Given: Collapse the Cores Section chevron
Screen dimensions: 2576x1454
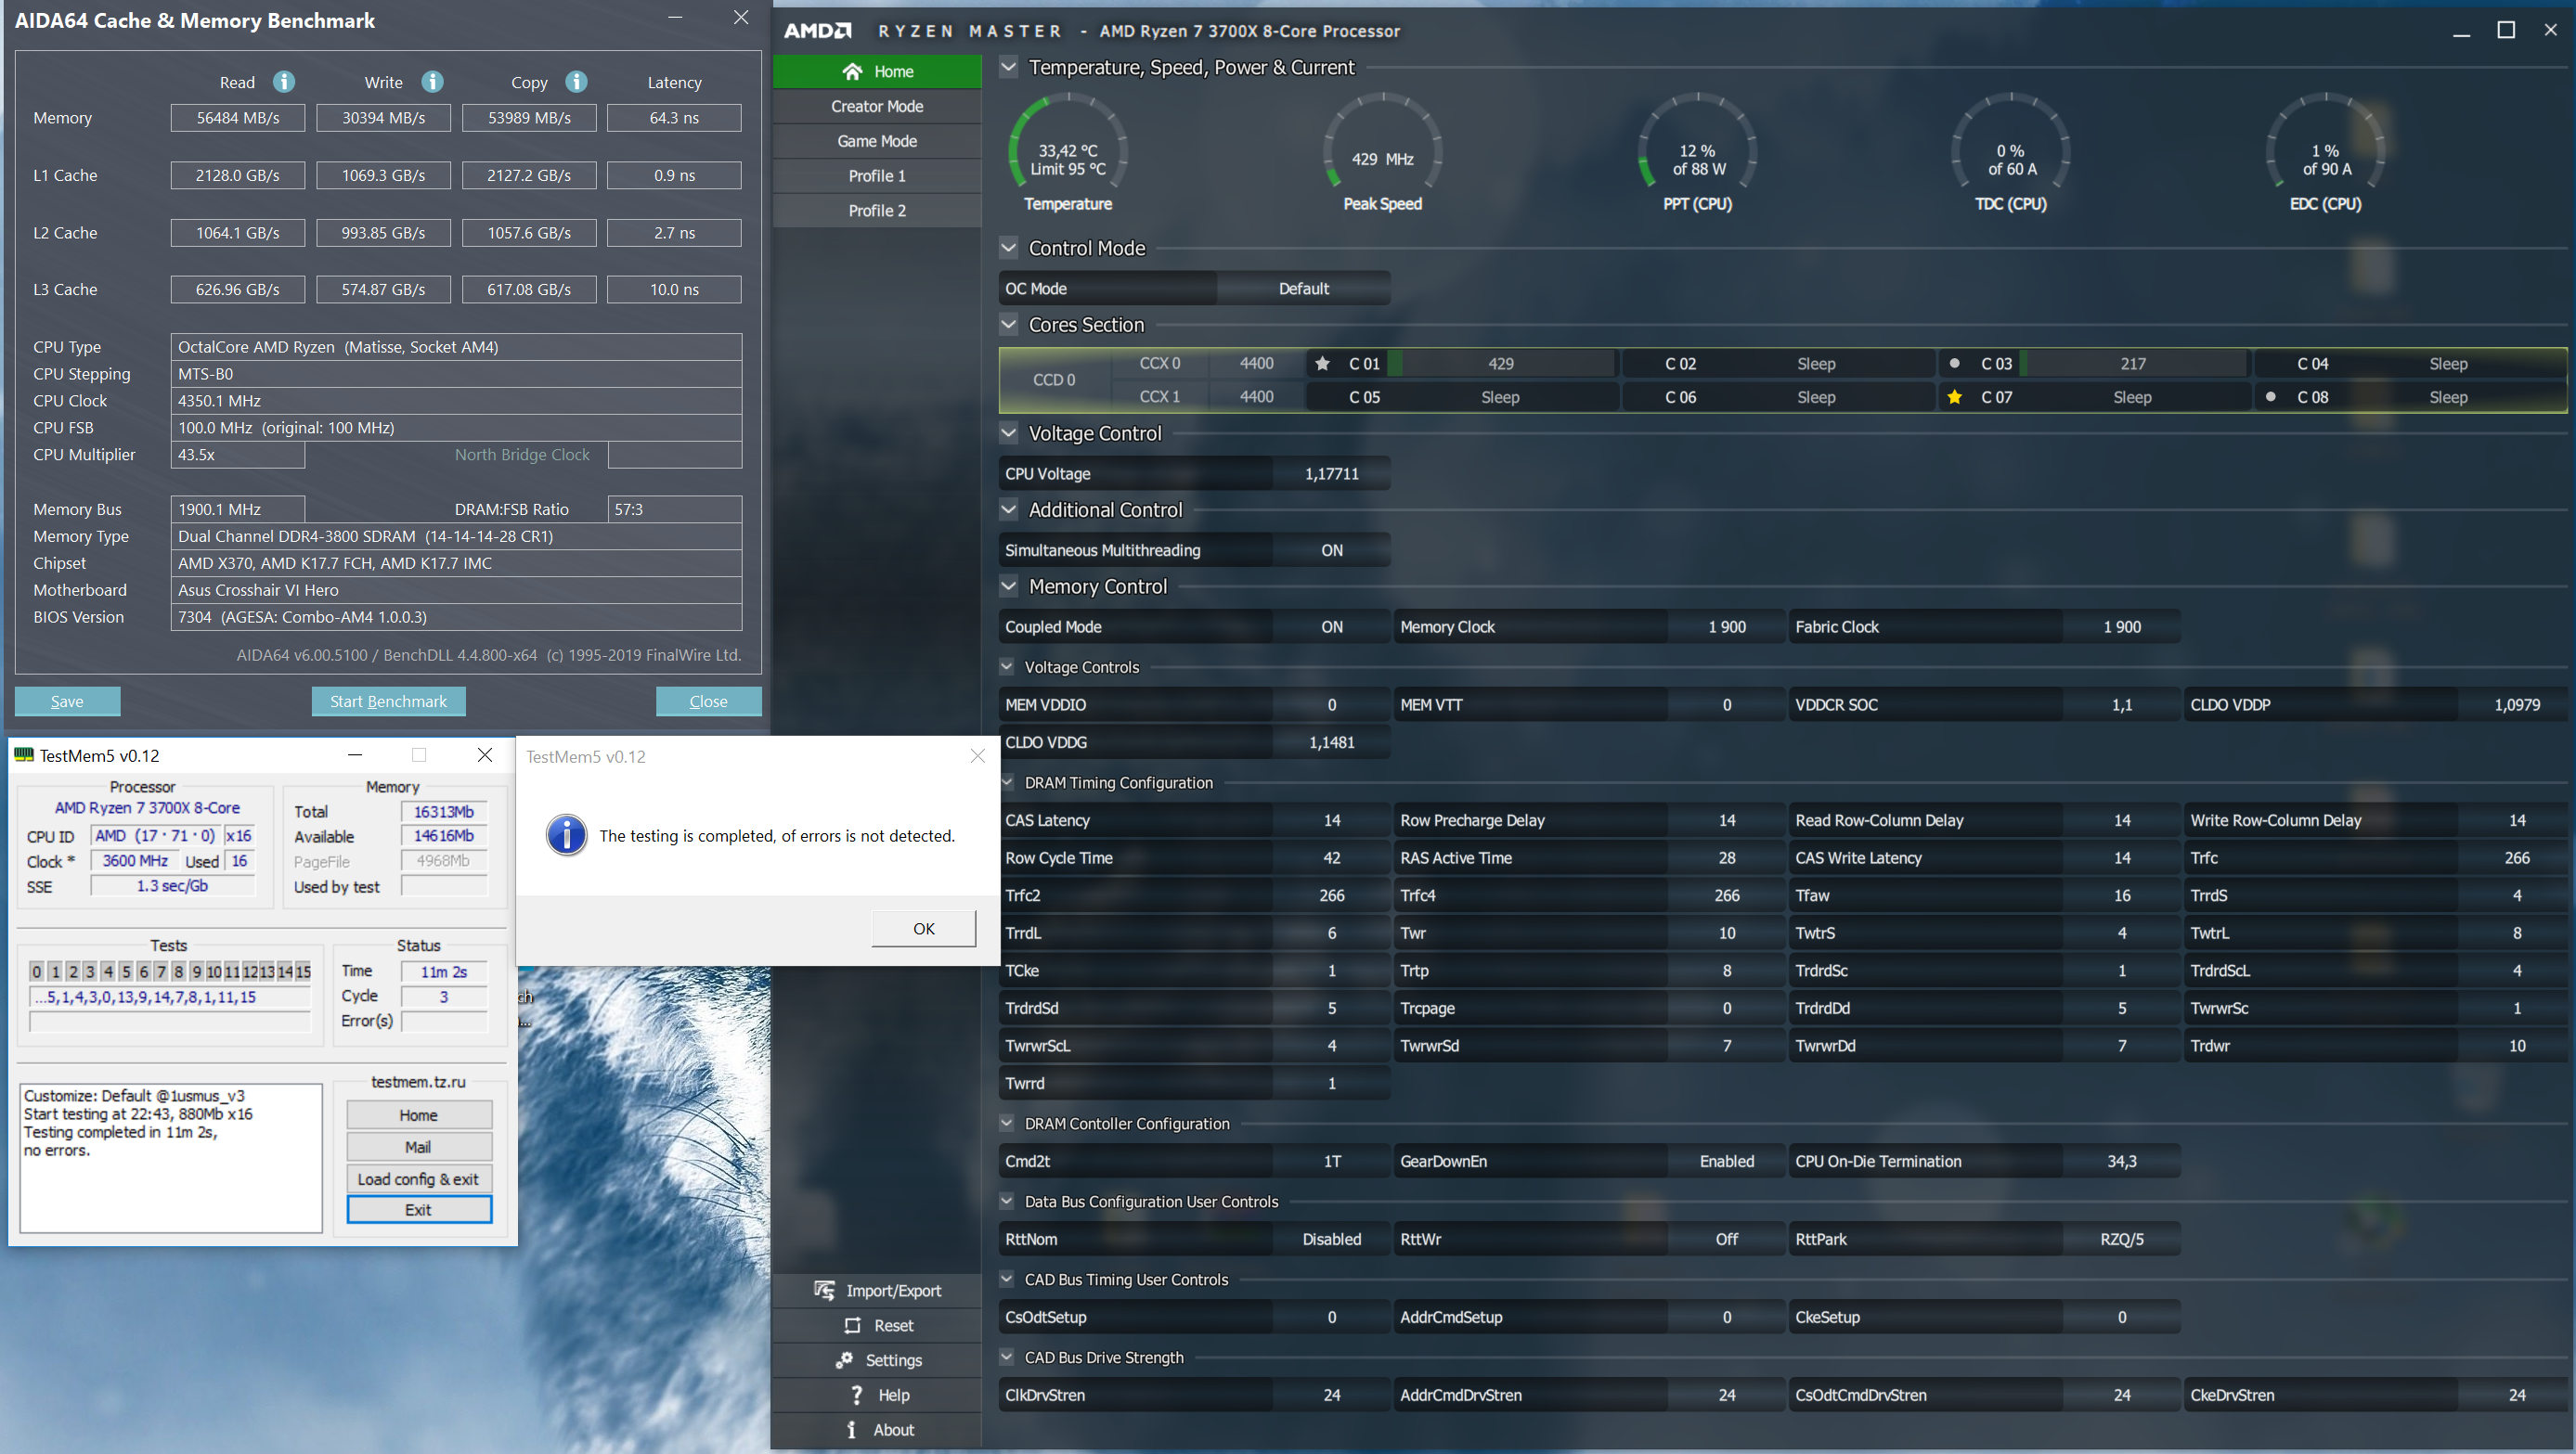Looking at the screenshot, I should 1009,324.
